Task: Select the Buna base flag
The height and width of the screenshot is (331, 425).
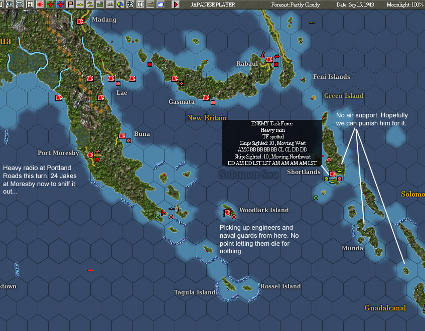Action: (x=122, y=136)
